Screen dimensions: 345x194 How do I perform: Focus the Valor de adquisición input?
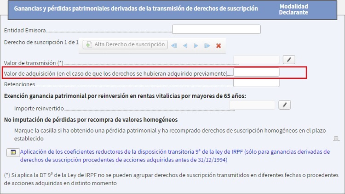[x=256, y=72]
